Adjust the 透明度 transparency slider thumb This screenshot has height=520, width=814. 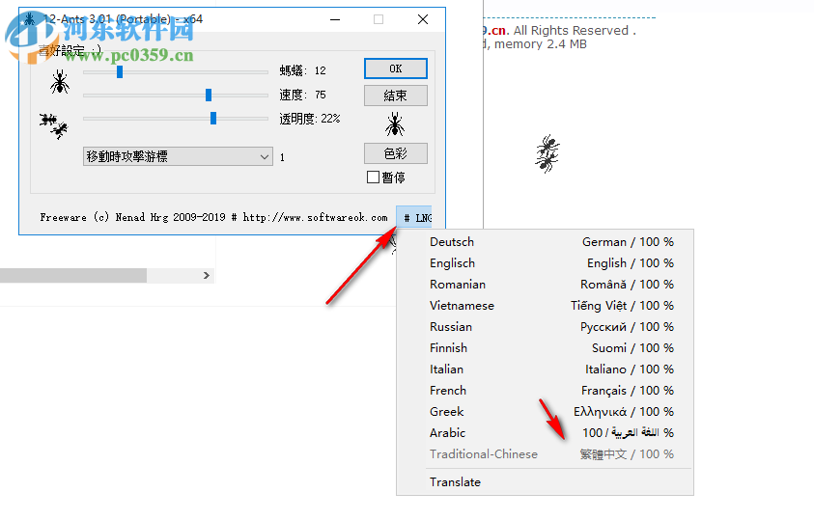pos(212,119)
